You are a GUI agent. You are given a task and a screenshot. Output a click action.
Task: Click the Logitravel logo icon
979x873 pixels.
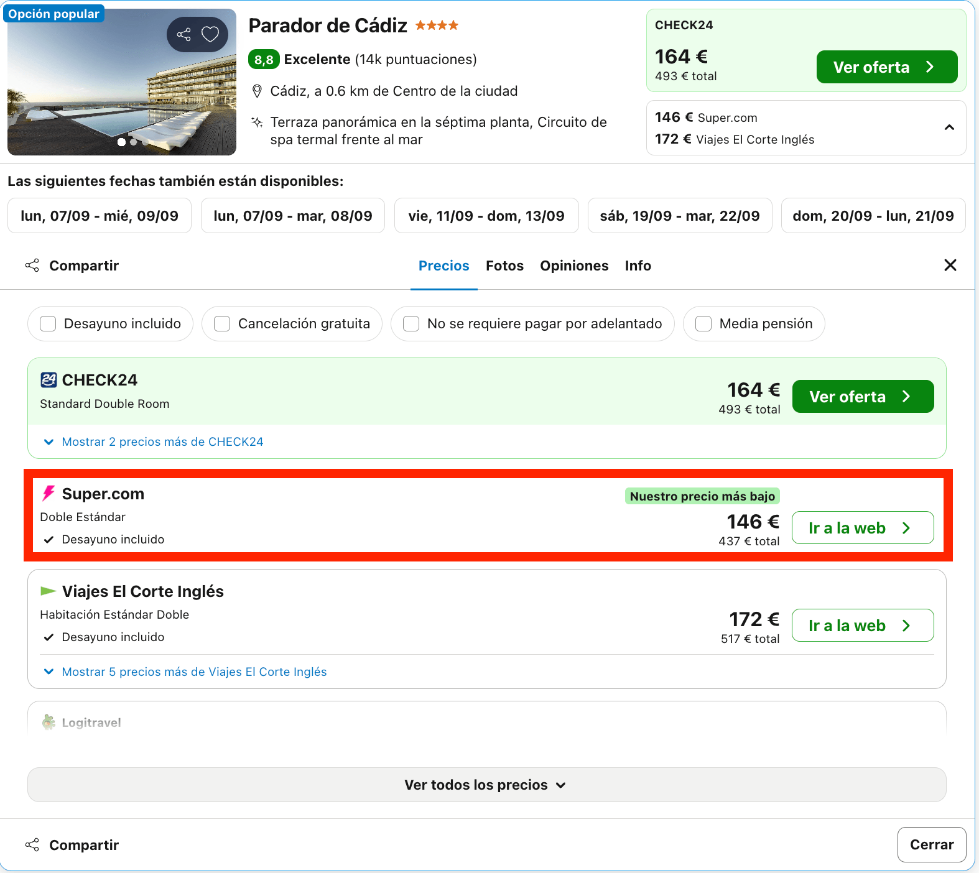click(x=49, y=722)
